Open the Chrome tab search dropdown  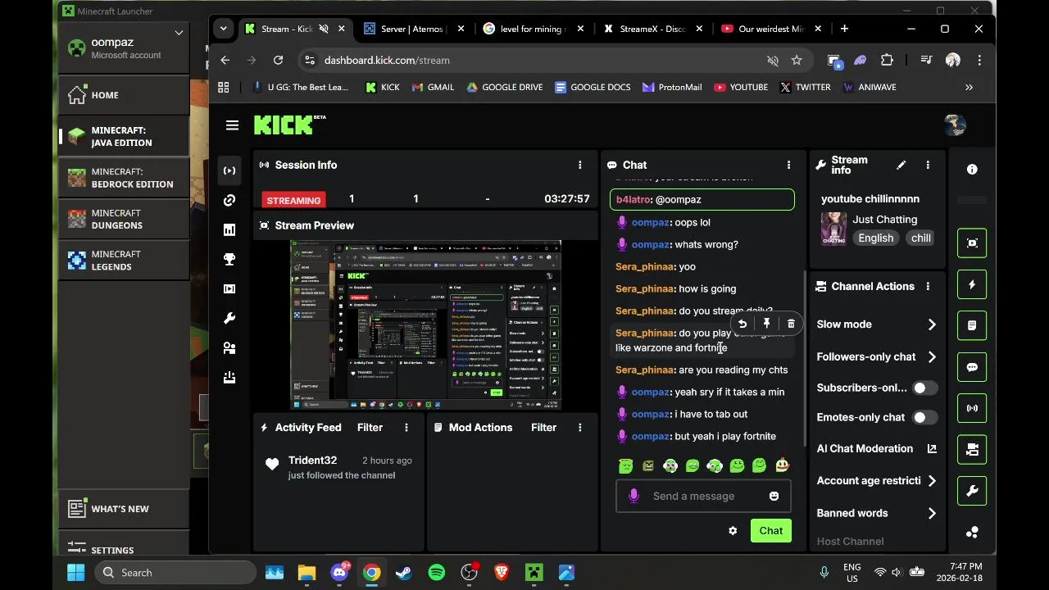[x=223, y=29]
